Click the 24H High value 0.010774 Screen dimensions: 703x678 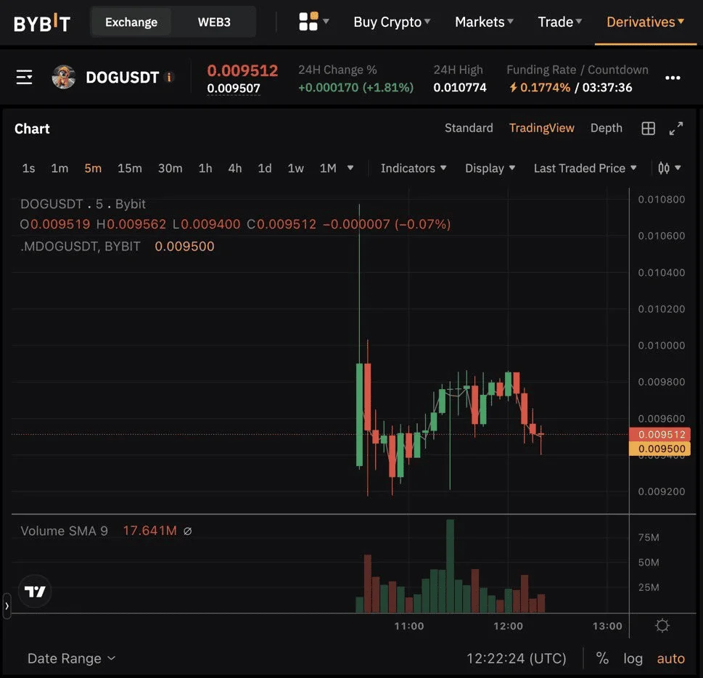point(460,88)
